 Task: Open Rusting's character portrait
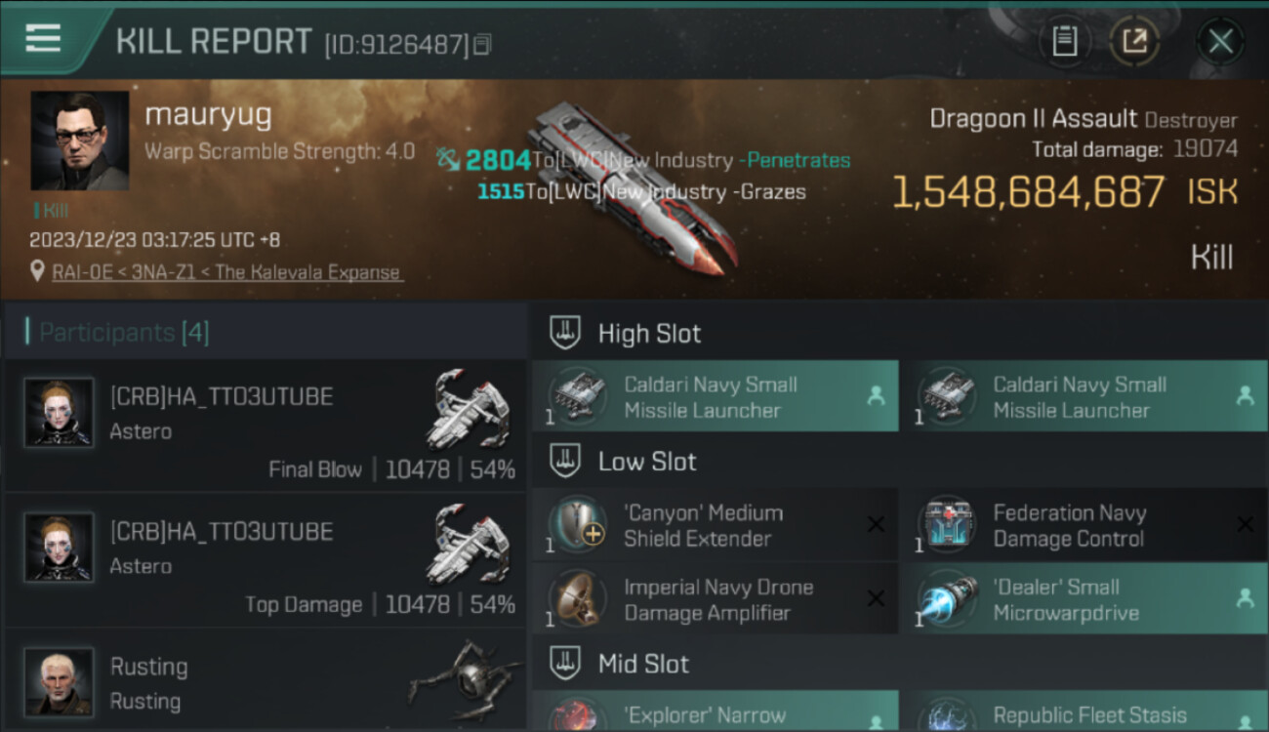click(x=59, y=681)
